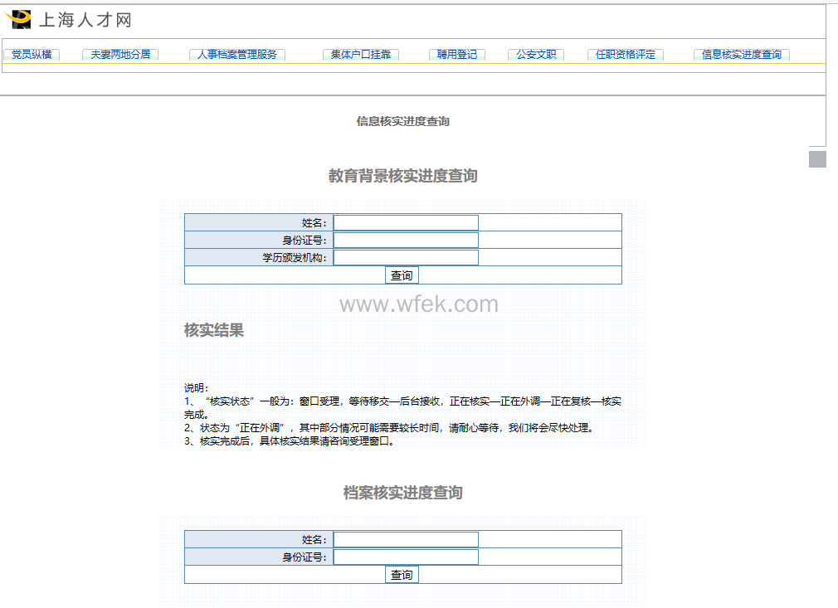This screenshot has width=838, height=608.
Task: Select the 信息核实进度查询 navigation tab
Action: [742, 55]
